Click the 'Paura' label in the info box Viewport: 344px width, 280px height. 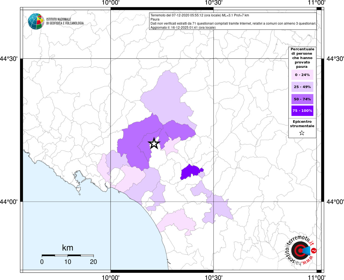pos(155,19)
